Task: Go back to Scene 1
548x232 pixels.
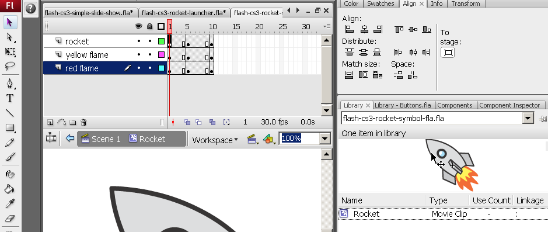Action: click(101, 139)
